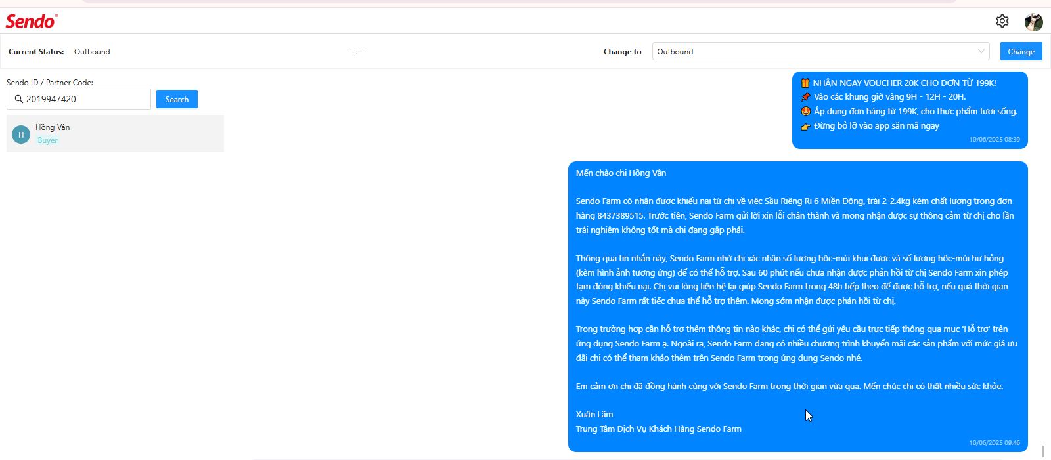1051x460 pixels.
Task: Click 'Trung Tâm Dịch Vụ Khách Hàng Sendo Farm' line
Action: click(x=659, y=429)
